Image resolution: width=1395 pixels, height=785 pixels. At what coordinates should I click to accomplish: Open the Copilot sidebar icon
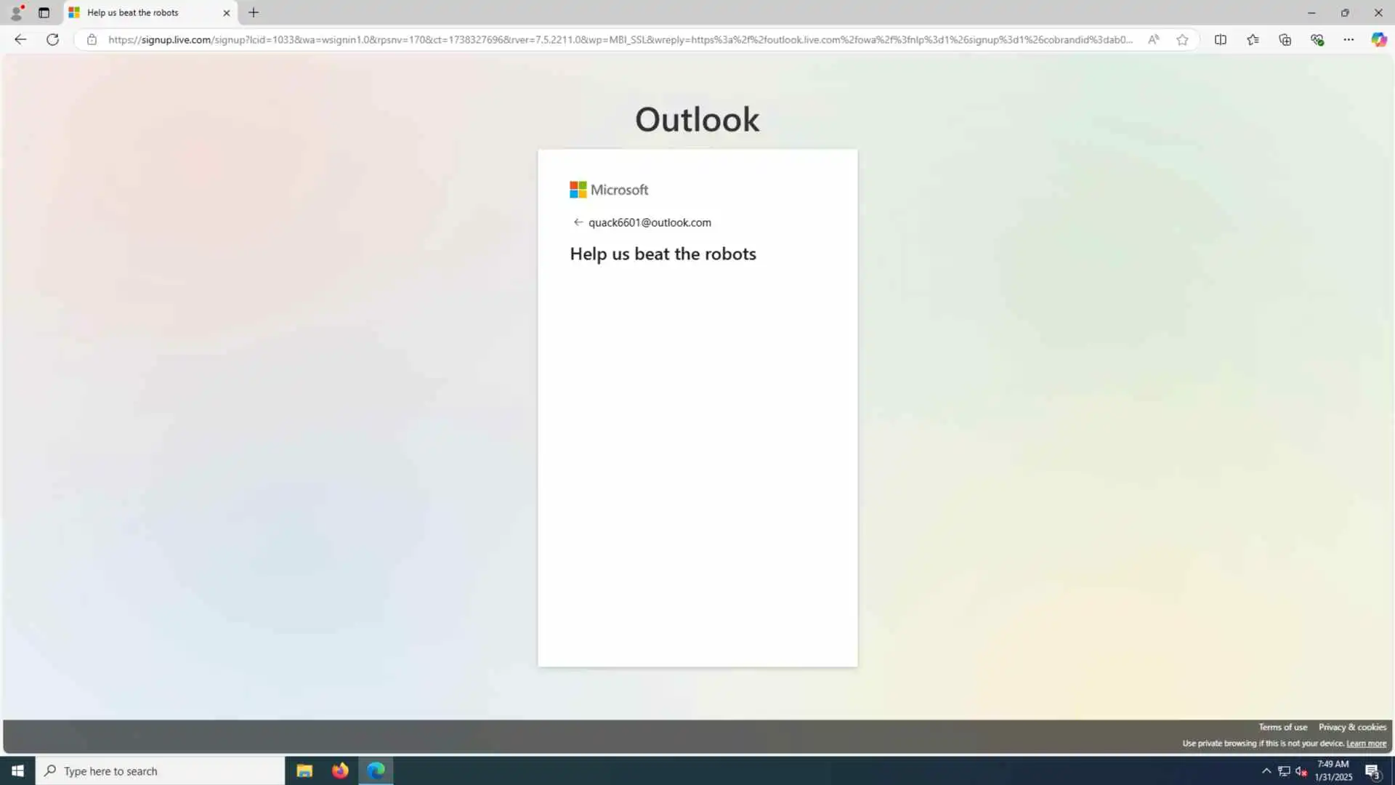1378,40
